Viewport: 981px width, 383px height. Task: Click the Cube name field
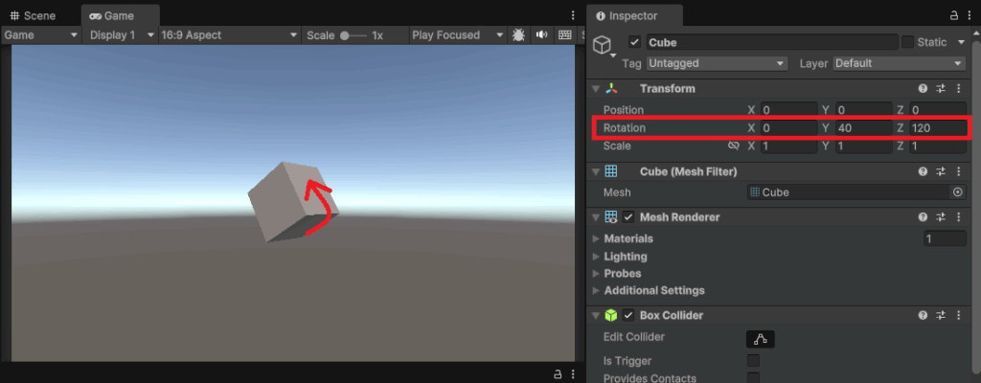click(772, 42)
